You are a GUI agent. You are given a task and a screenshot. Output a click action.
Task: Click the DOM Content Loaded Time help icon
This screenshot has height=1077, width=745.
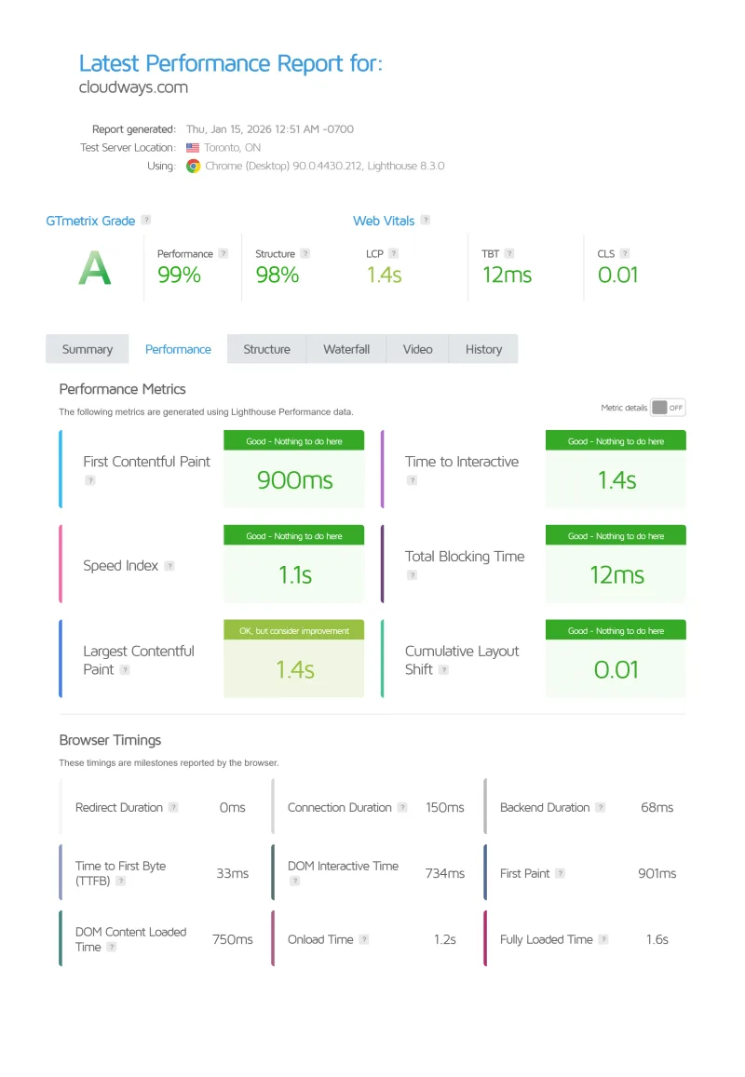(112, 948)
